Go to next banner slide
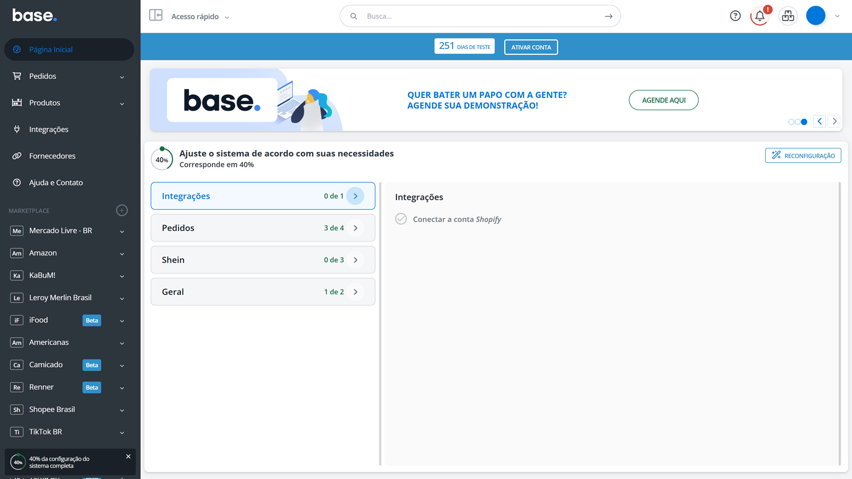 click(x=834, y=121)
